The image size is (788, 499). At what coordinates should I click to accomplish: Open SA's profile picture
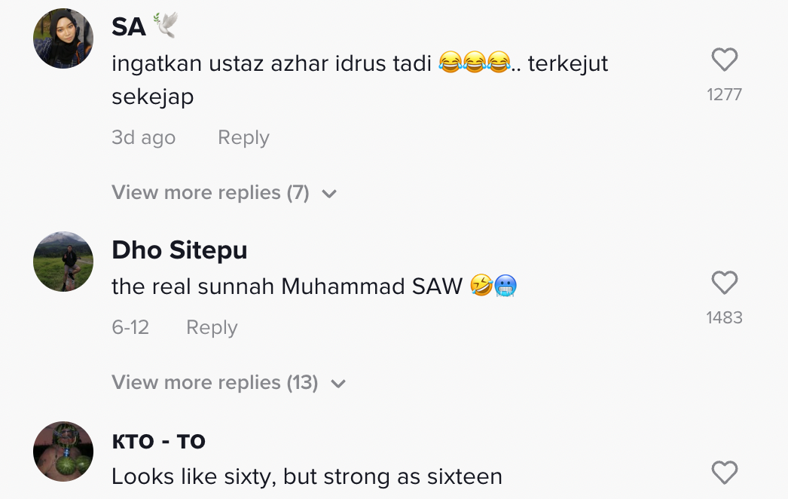pos(63,38)
